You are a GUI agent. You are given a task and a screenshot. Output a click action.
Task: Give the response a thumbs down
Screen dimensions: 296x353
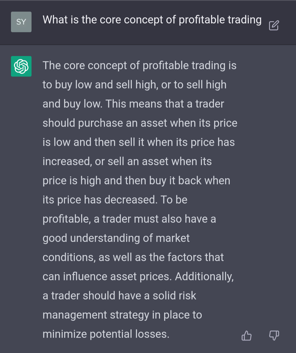[x=274, y=335]
